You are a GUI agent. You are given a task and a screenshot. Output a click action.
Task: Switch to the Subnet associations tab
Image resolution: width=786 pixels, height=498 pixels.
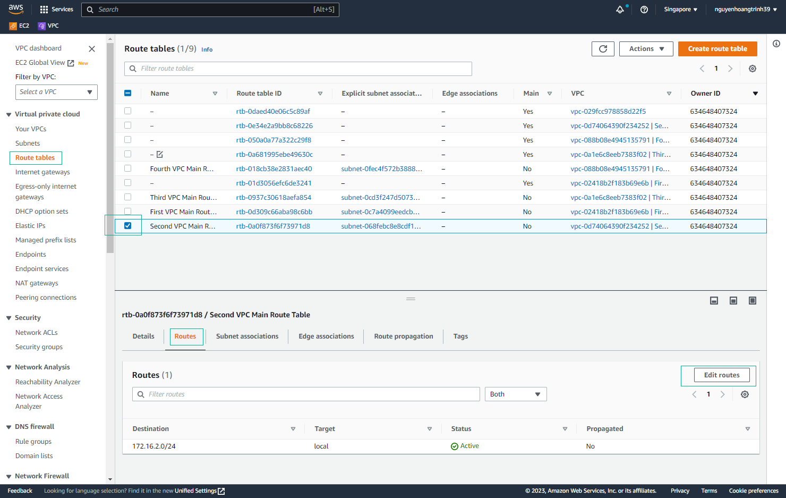click(x=247, y=336)
